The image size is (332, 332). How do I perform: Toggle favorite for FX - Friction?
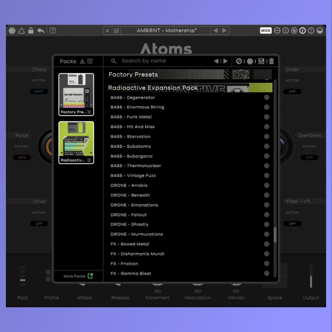(267, 264)
